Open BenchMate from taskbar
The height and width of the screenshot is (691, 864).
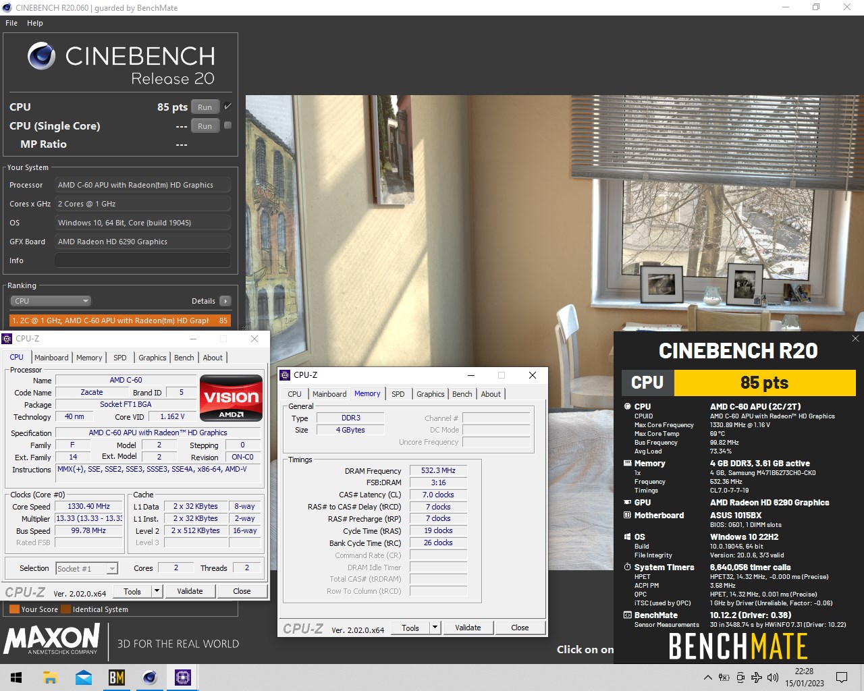tap(117, 678)
